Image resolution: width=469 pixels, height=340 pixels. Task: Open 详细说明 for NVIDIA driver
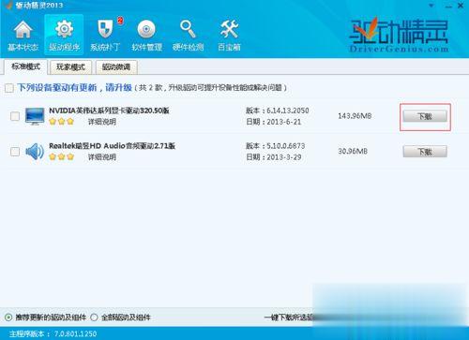pos(102,122)
